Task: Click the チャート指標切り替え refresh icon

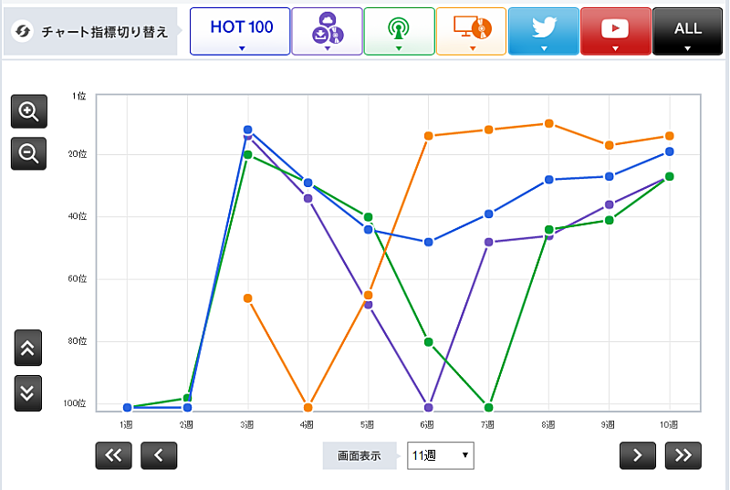Action: (24, 32)
